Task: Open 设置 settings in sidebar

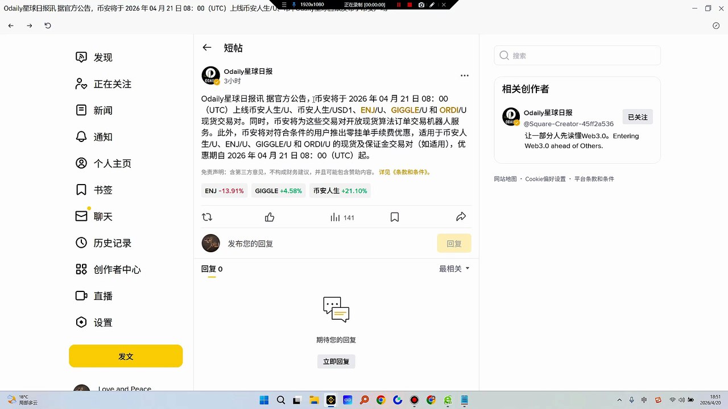Action: pyautogui.click(x=94, y=323)
